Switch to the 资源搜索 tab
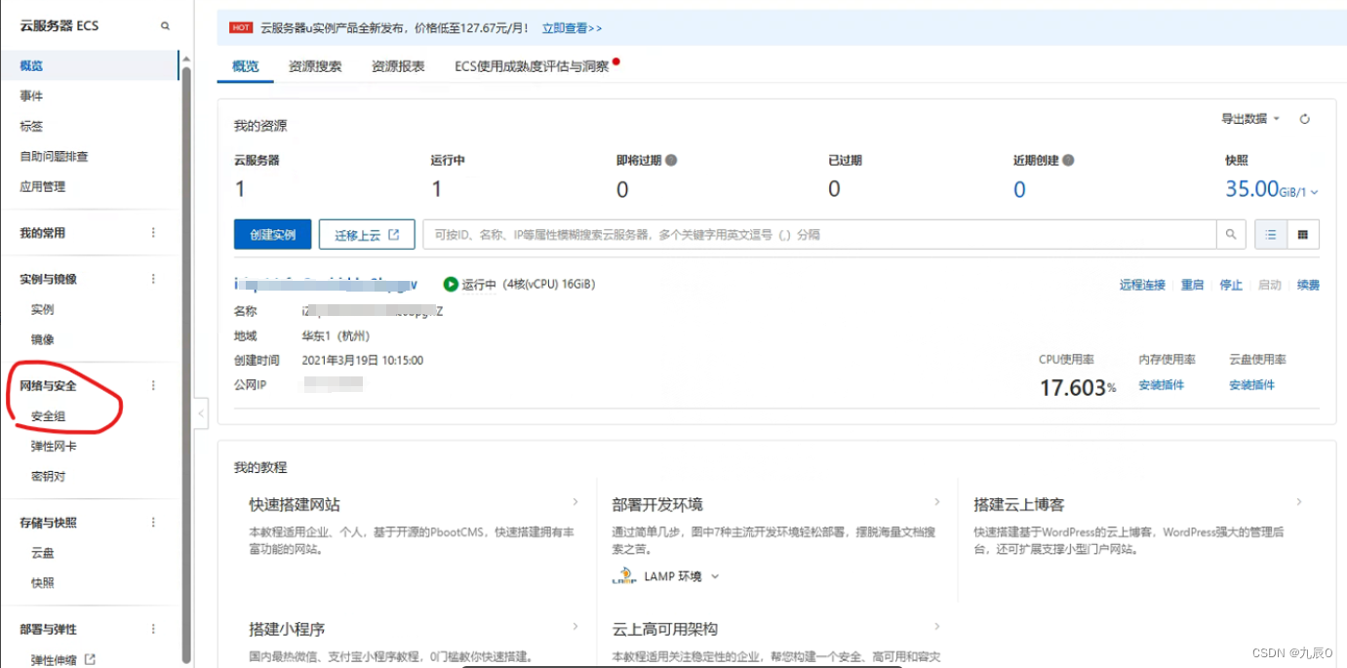1347x668 pixels. coord(315,67)
